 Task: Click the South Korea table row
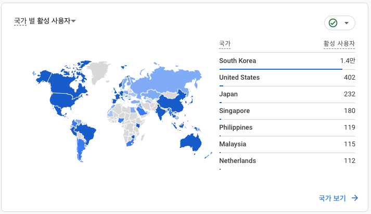[287, 61]
